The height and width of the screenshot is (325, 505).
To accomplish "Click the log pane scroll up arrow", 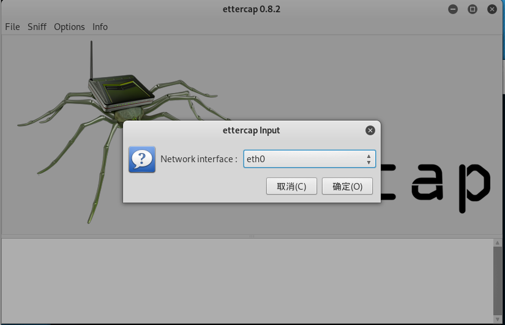I will pyautogui.click(x=497, y=242).
